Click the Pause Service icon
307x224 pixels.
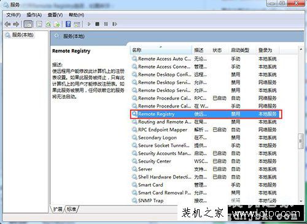pos(106,24)
